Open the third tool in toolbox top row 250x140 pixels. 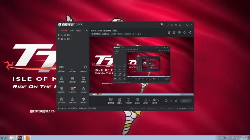tap(83, 71)
